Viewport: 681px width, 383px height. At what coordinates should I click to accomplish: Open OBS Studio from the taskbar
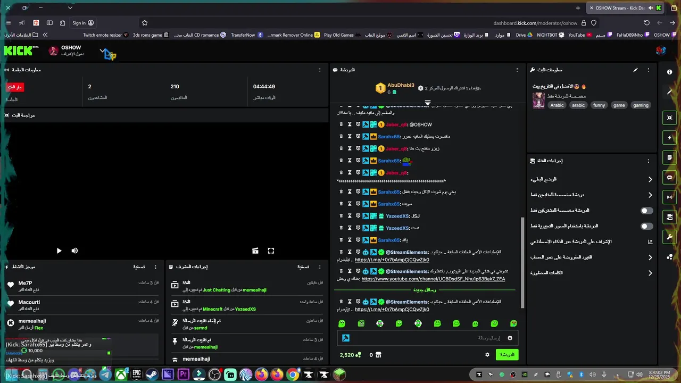[214, 375]
